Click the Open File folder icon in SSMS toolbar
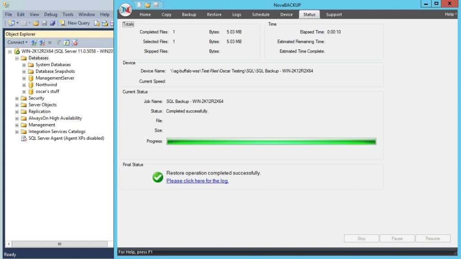This screenshot has width=461, height=259. click(x=36, y=23)
